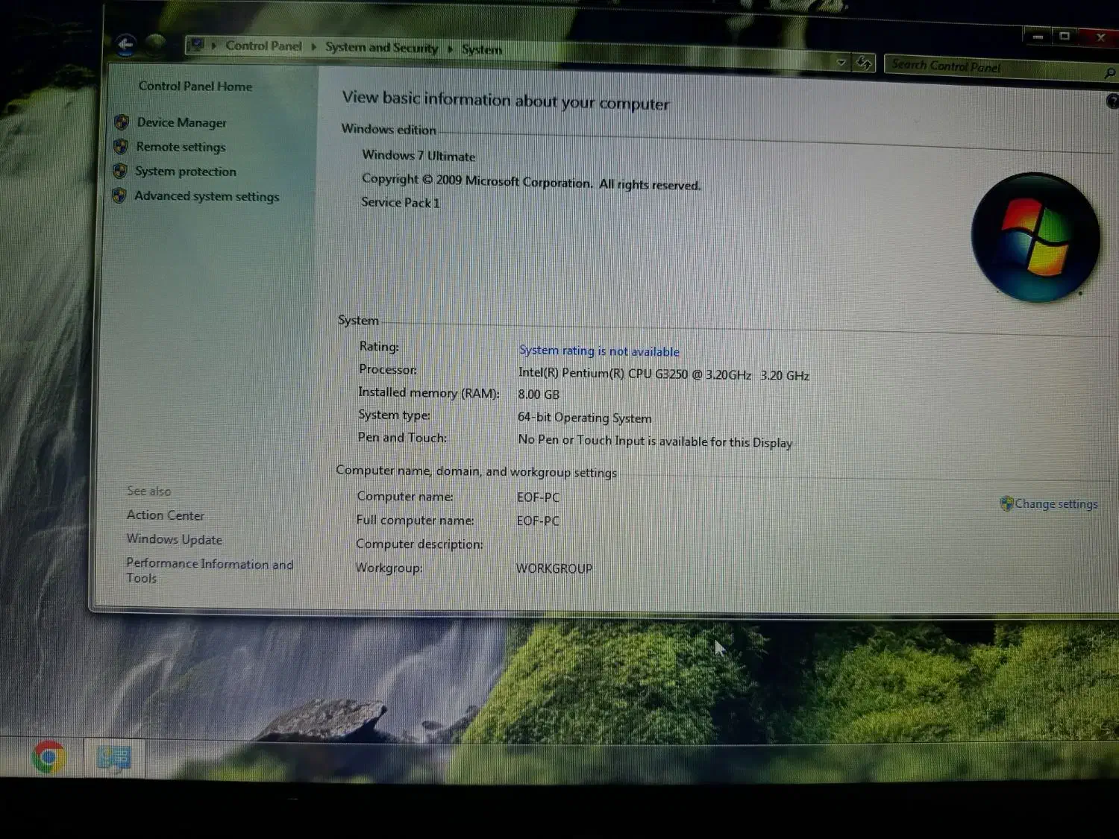Click System rating is not available link
The image size is (1119, 839).
(x=599, y=351)
